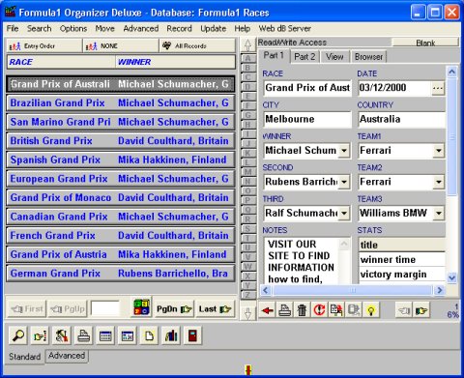Click the Last button
This screenshot has width=464, height=378.
pos(215,309)
